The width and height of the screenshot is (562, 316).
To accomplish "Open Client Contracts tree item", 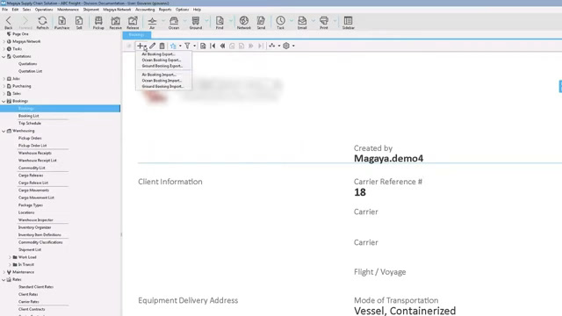I will point(32,309).
